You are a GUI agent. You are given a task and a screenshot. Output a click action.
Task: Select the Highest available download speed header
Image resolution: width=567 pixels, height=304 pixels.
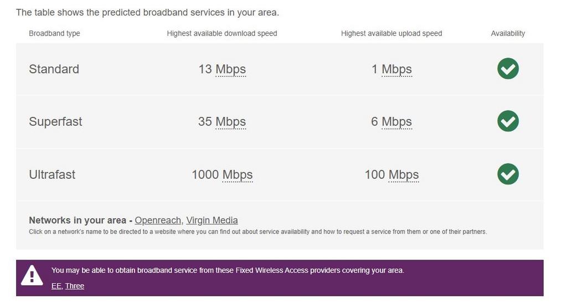point(222,33)
